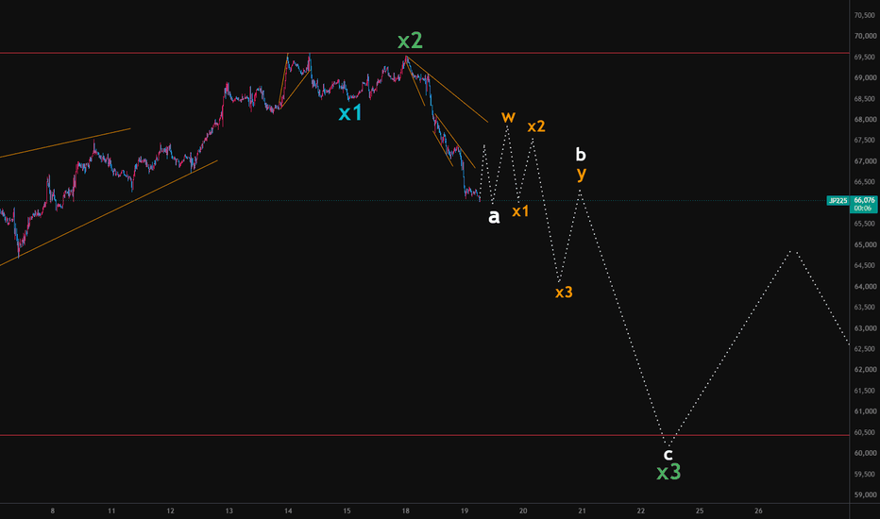Click the JP225 symbol tag
This screenshot has width=880, height=519.
(x=838, y=201)
